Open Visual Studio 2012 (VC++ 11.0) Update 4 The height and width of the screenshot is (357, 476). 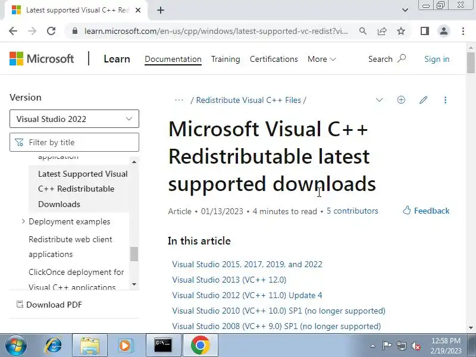(x=247, y=295)
